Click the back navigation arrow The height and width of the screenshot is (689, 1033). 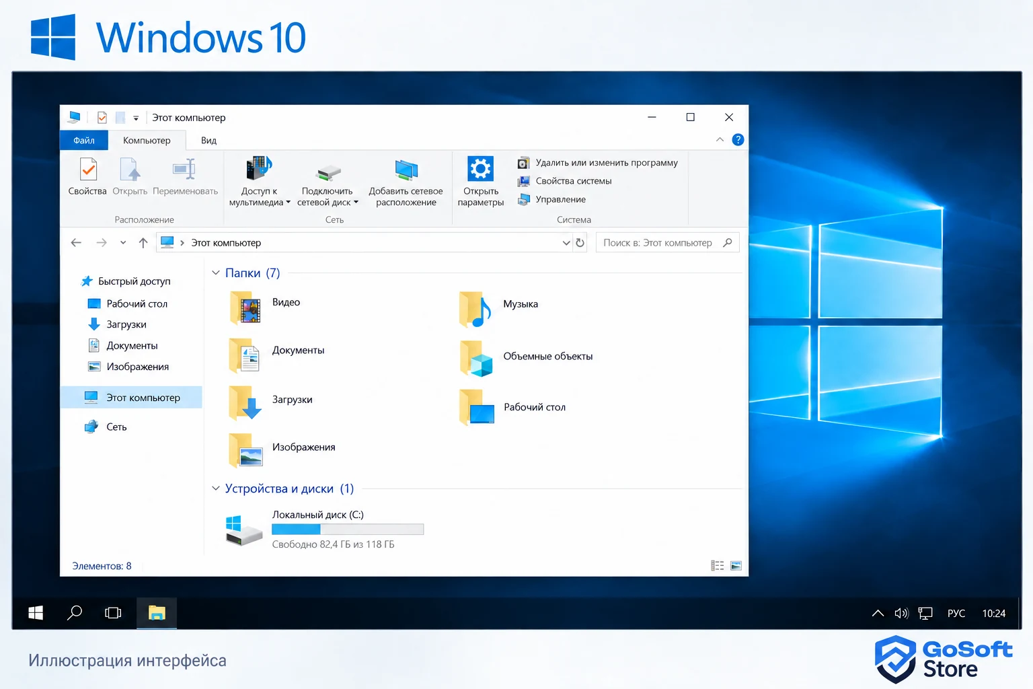click(76, 243)
